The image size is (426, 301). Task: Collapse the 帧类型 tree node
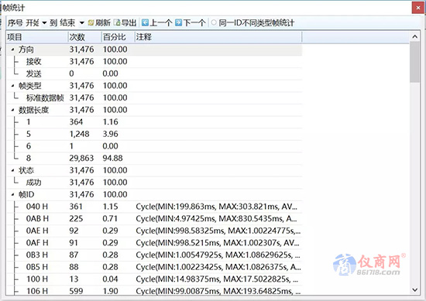pyautogui.click(x=12, y=86)
